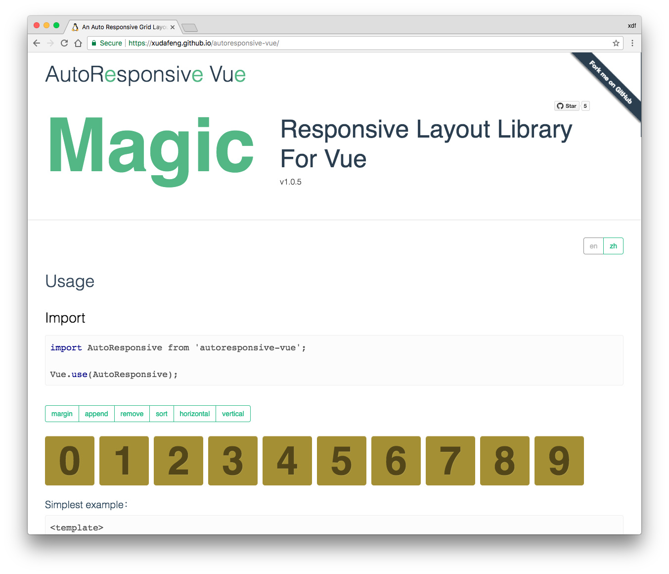
Task: Click the grid tile numbered 3
Action: (x=233, y=461)
